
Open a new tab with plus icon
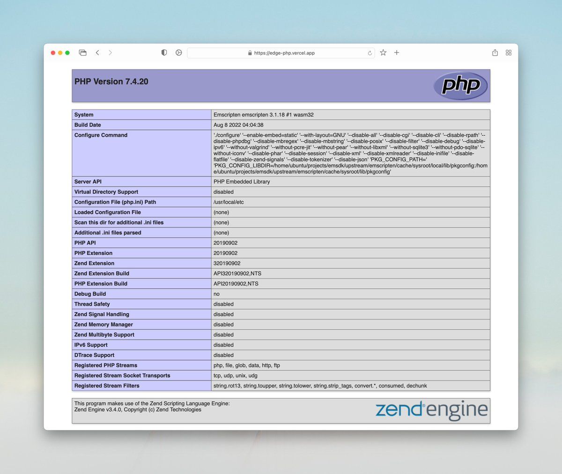pos(397,53)
